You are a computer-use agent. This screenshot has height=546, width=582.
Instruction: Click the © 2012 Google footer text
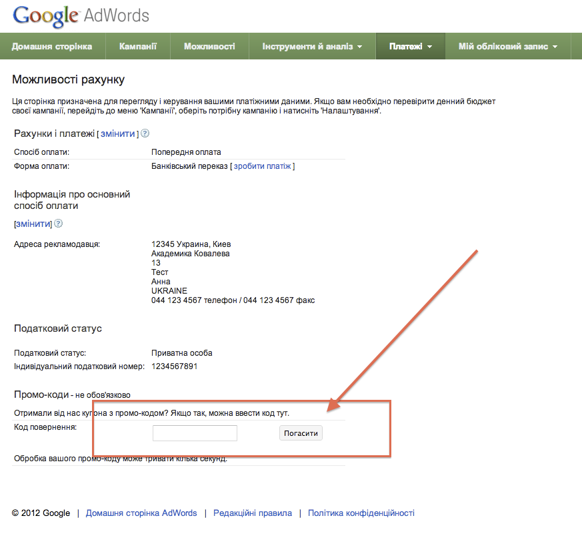click(x=41, y=513)
